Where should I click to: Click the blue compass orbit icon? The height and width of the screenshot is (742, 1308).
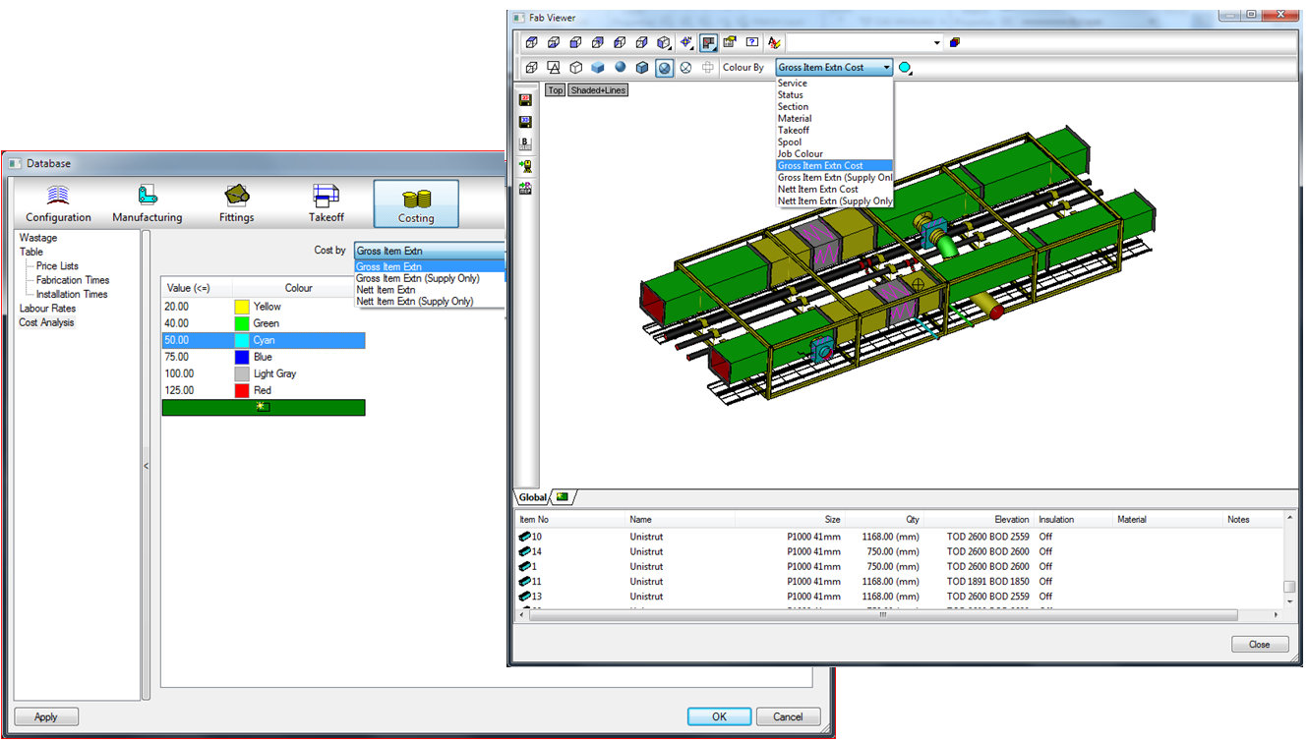coord(686,42)
